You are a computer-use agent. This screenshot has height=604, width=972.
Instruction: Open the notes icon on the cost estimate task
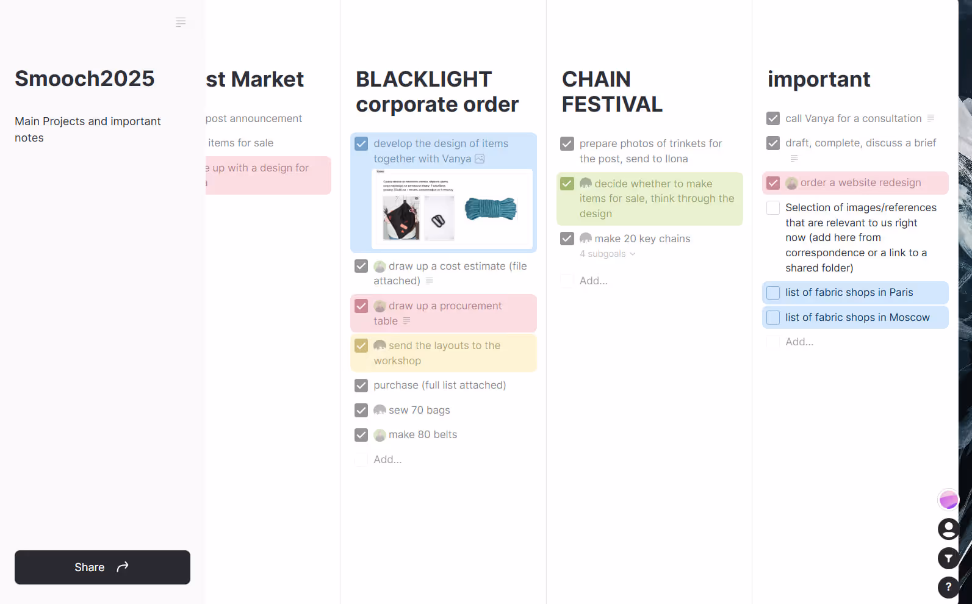click(430, 281)
